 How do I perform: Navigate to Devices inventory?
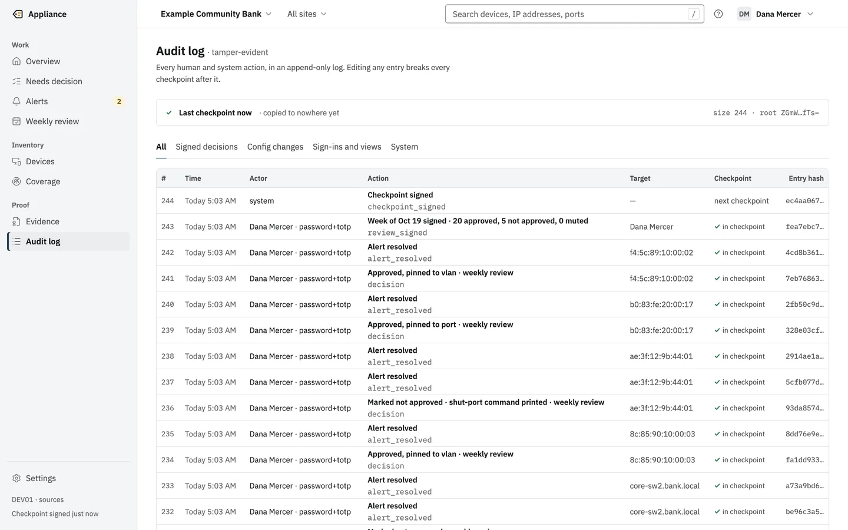tap(68, 161)
